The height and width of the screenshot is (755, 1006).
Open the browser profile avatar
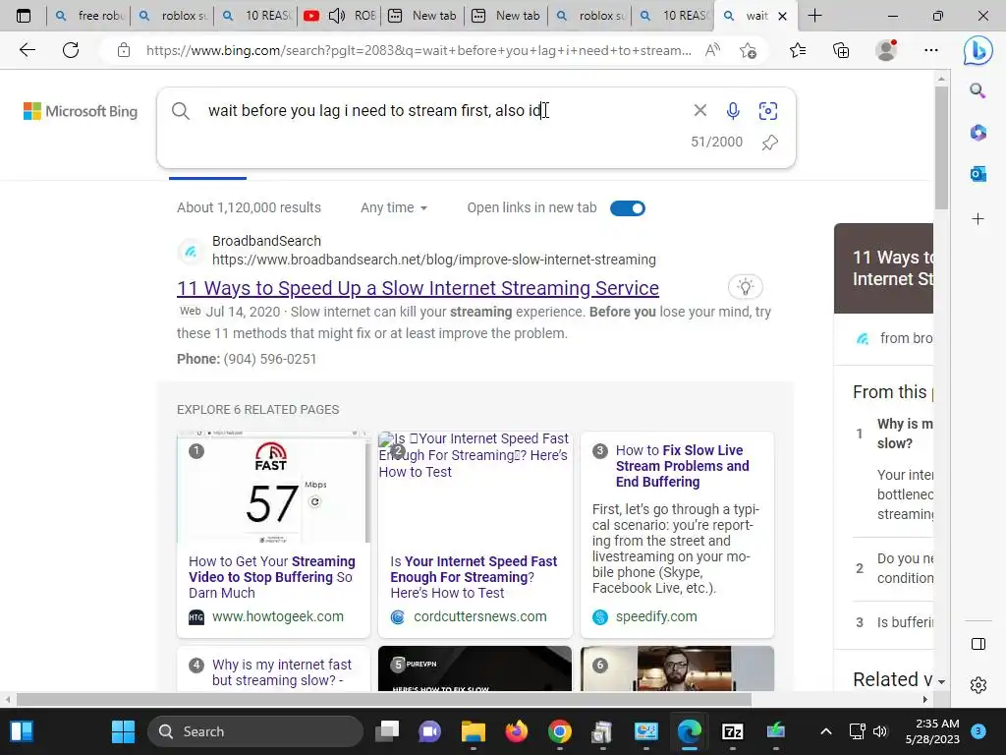(x=886, y=50)
